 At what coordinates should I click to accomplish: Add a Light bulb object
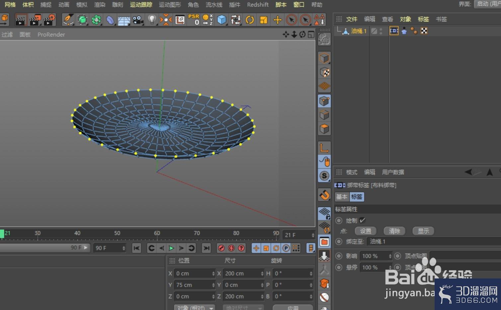[x=152, y=20]
